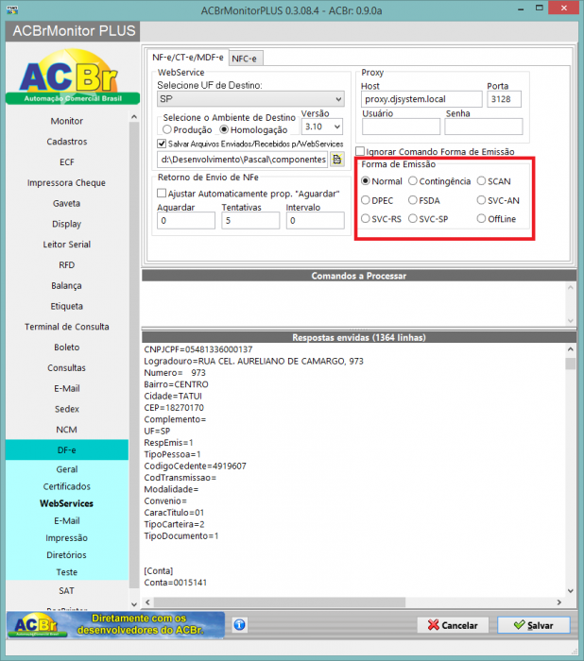Select the DF-e sidebar section
Image resolution: width=584 pixels, height=661 pixels.
[x=67, y=450]
